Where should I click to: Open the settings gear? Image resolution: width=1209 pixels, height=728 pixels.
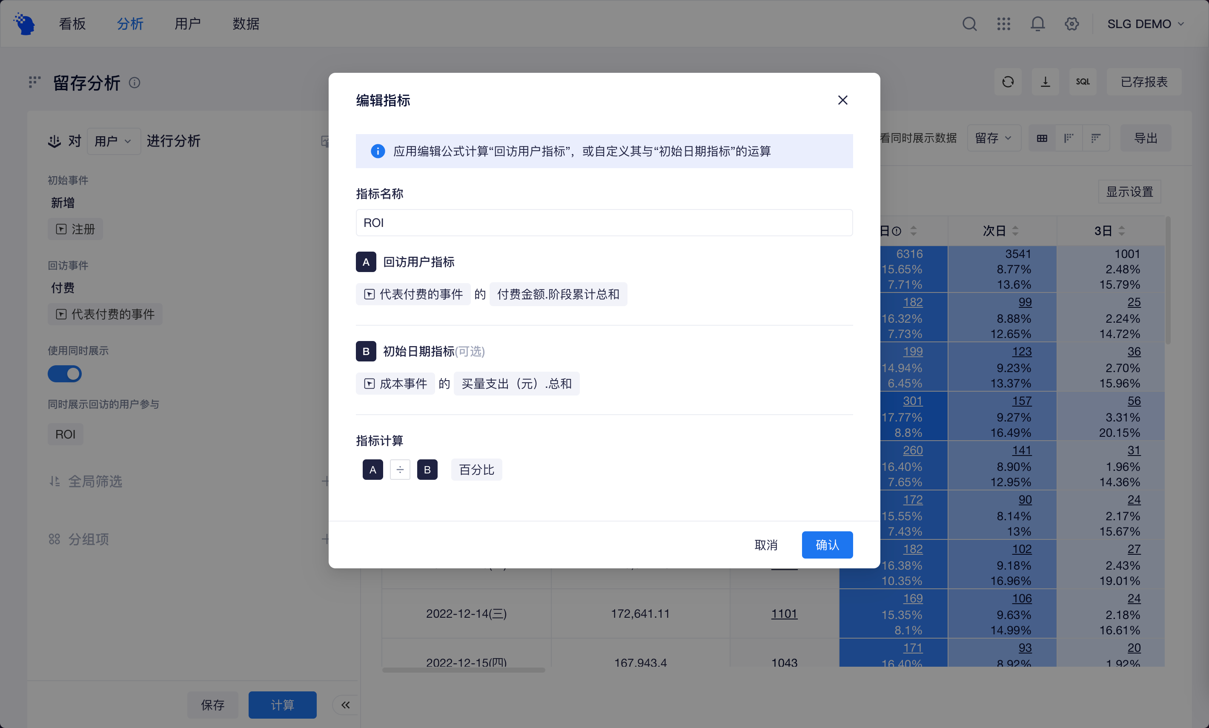(x=1071, y=23)
